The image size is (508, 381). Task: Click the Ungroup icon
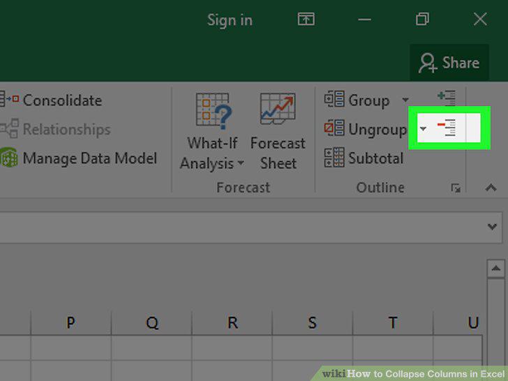click(x=334, y=128)
